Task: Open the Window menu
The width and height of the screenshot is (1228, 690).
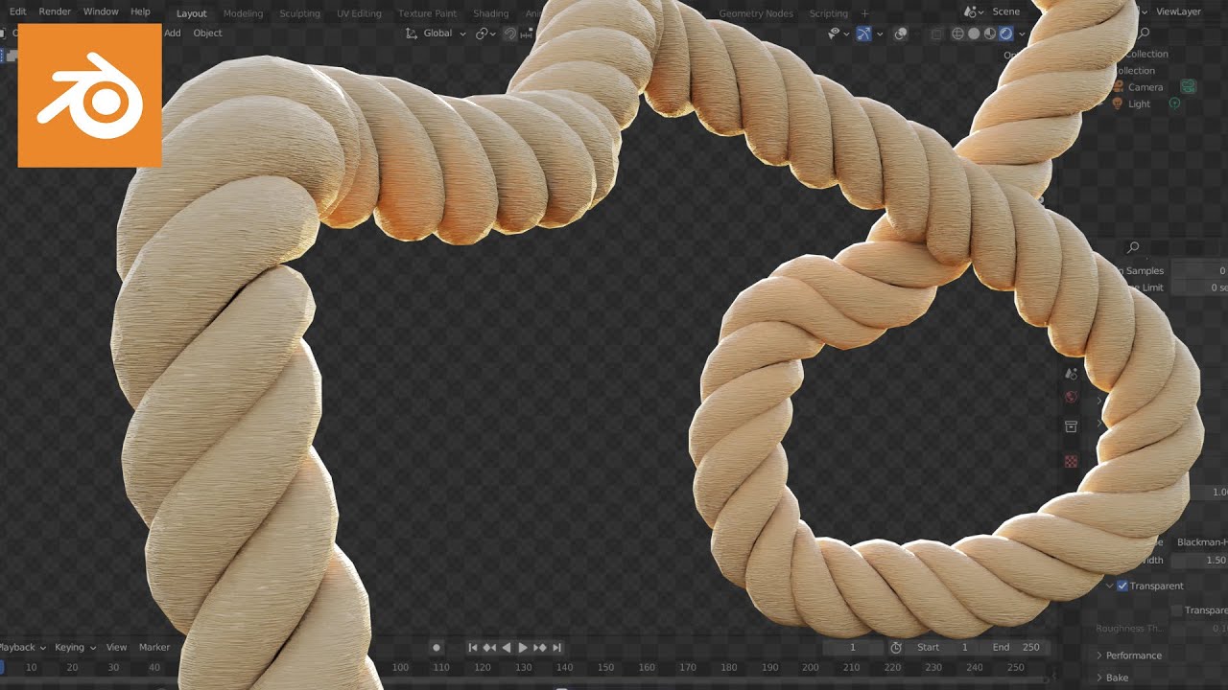Action: (x=101, y=11)
